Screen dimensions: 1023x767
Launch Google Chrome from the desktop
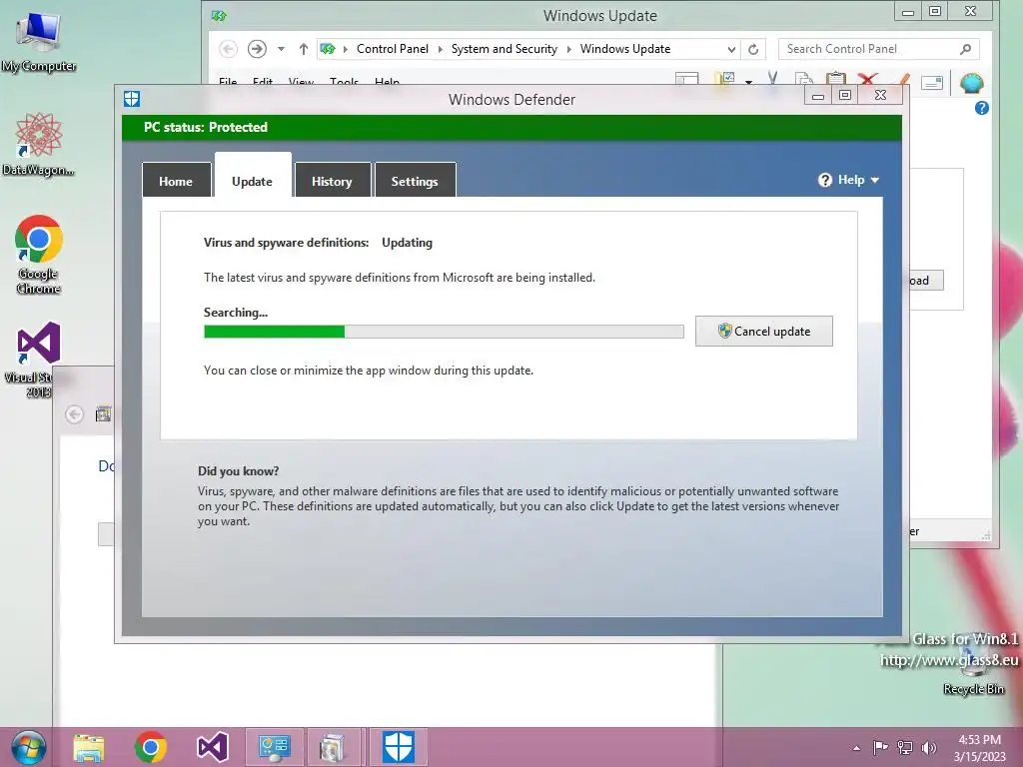39,255
